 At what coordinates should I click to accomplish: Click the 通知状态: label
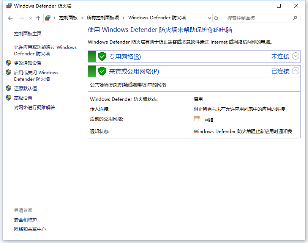point(100,132)
